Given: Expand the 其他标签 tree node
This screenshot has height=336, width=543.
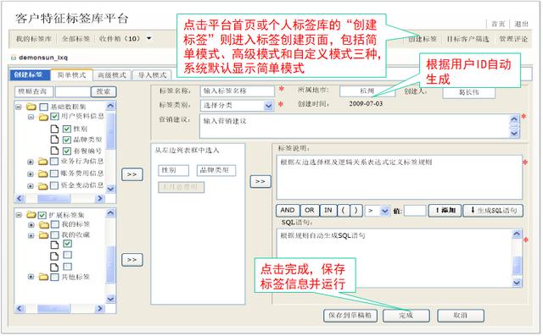Looking at the screenshot, I should [31, 277].
